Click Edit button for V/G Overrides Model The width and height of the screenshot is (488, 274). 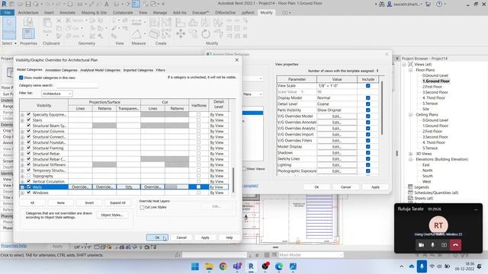[337, 116]
